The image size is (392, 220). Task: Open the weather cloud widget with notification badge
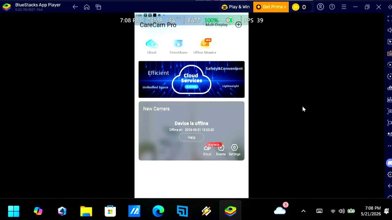click(280, 210)
